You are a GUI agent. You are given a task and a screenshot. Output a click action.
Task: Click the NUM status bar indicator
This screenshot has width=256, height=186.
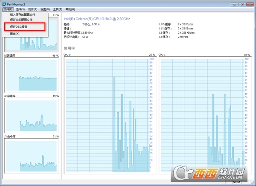(236, 182)
